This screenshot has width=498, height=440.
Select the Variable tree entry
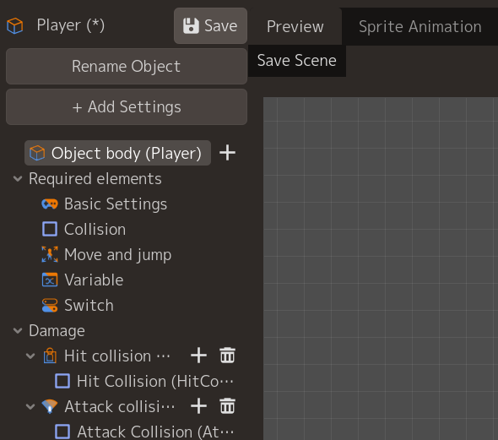click(94, 280)
